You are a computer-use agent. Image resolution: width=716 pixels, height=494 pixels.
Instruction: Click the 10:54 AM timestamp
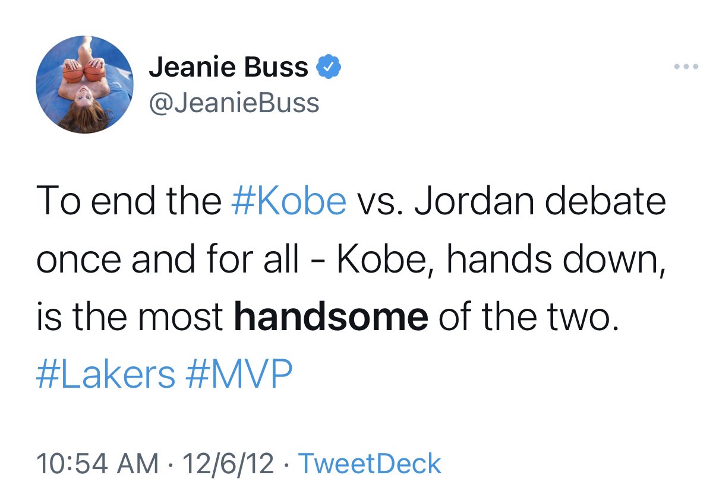[97, 464]
